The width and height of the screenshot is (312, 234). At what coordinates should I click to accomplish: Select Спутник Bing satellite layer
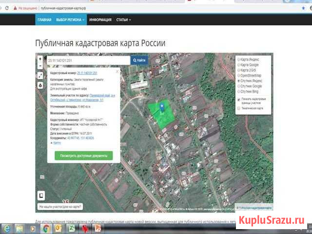pos(248,92)
